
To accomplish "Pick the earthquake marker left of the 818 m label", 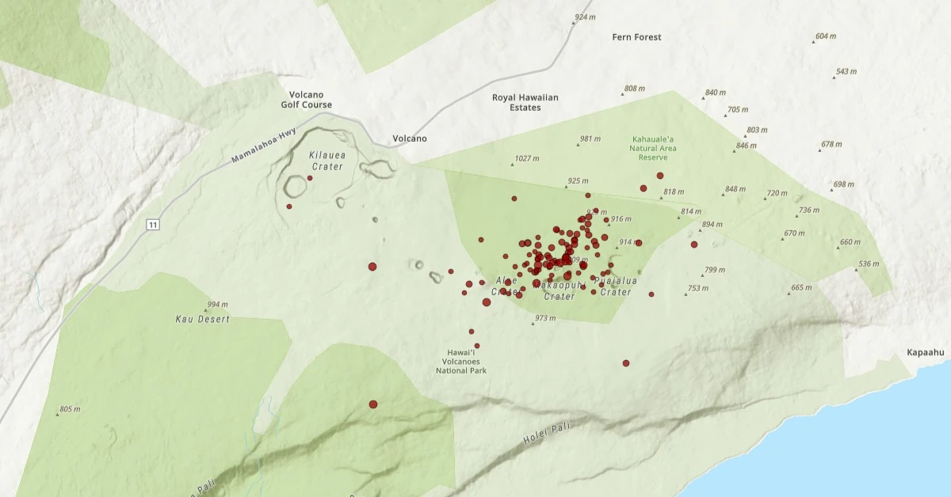I will 644,188.
